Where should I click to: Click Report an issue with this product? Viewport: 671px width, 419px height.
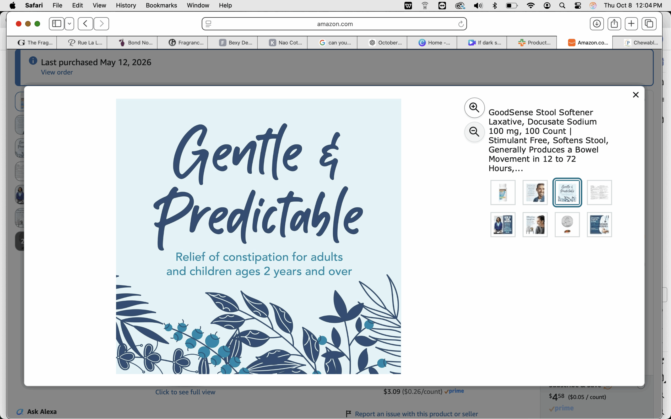click(416, 414)
